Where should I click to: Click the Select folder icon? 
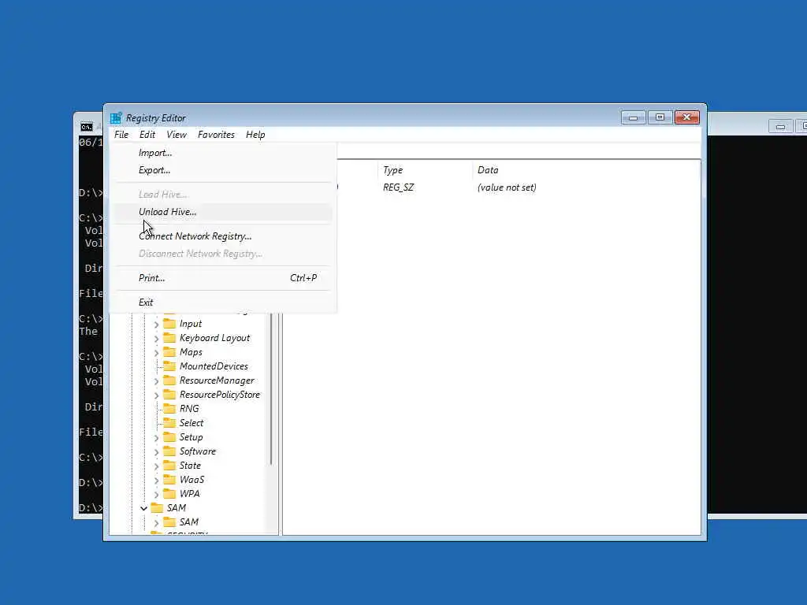click(169, 423)
